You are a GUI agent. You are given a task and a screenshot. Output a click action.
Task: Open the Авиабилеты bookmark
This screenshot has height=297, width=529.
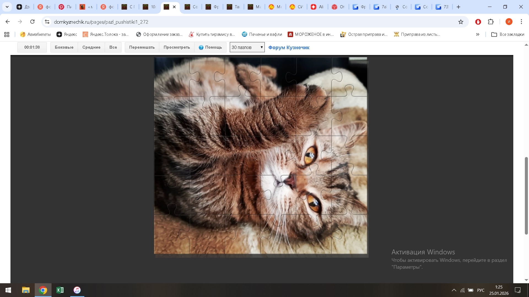click(x=35, y=34)
